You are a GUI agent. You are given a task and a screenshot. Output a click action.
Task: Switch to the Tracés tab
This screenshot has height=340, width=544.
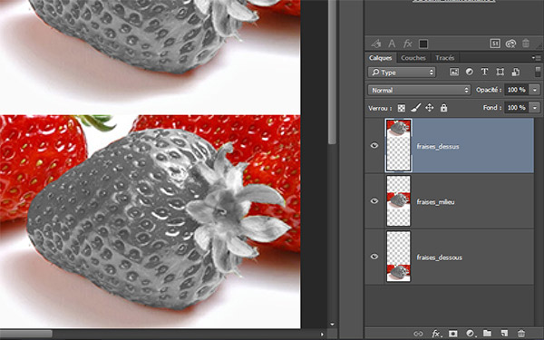(x=445, y=58)
